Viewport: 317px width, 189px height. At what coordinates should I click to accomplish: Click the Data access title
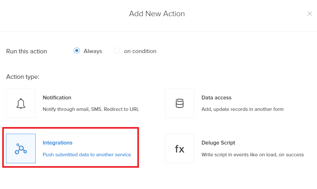pyautogui.click(x=216, y=98)
